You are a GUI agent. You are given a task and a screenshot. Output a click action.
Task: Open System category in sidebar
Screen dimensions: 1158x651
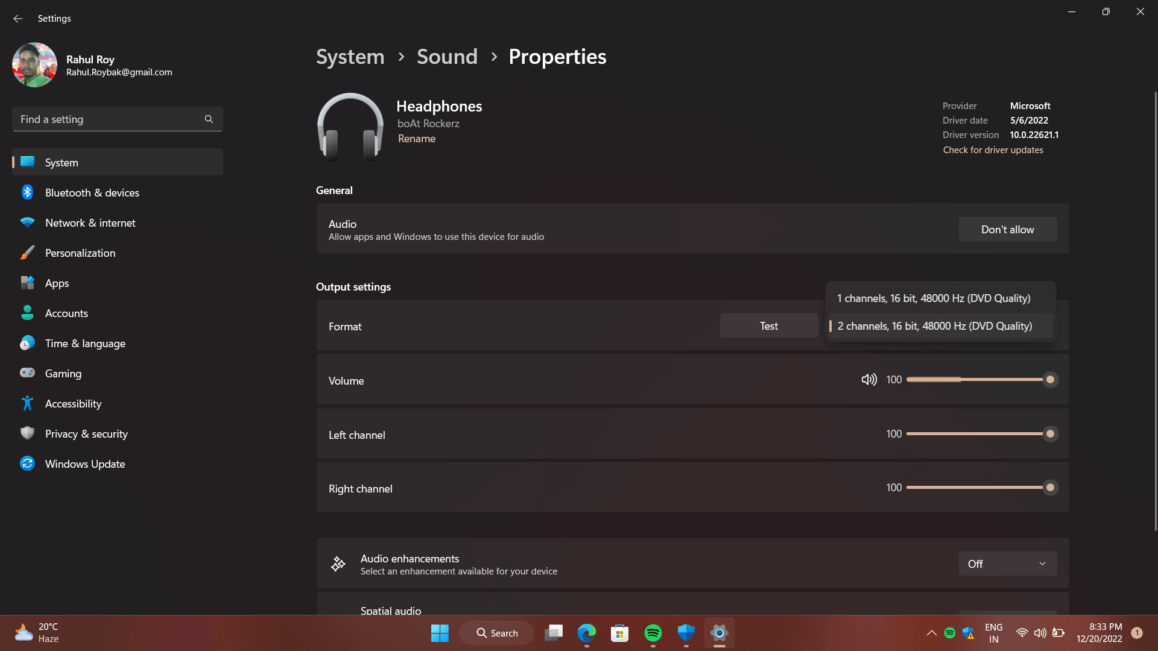tap(118, 162)
